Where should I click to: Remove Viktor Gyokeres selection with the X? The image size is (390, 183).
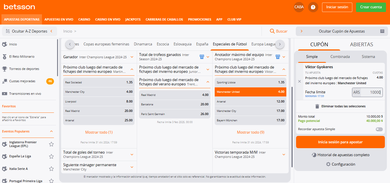pos(299,81)
